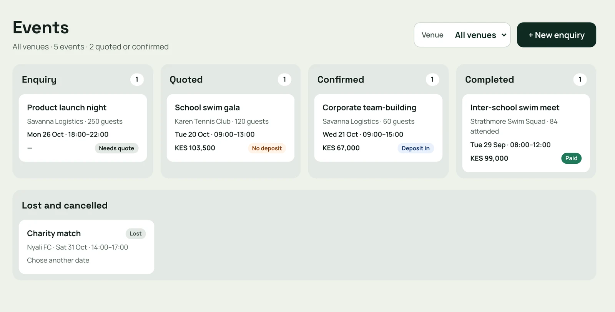
Task: Click the Paid status badge
Action: [571, 158]
